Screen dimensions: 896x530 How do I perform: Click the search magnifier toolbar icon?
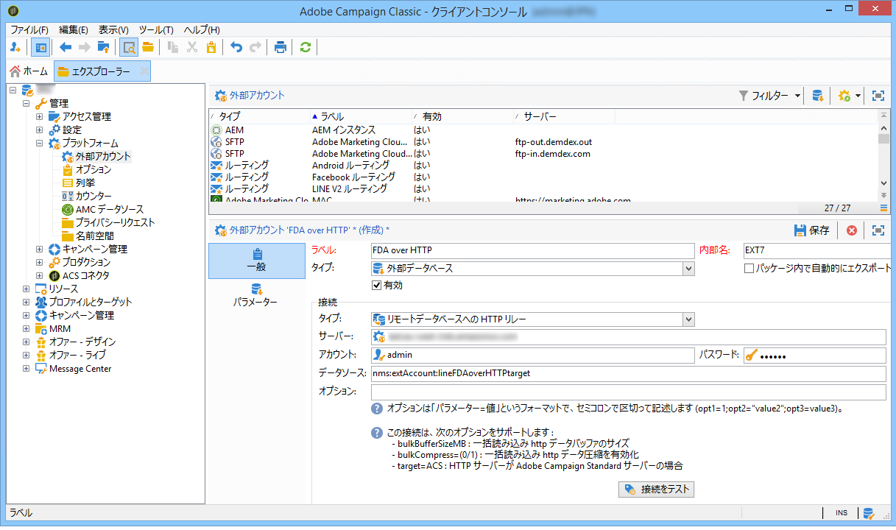click(129, 47)
